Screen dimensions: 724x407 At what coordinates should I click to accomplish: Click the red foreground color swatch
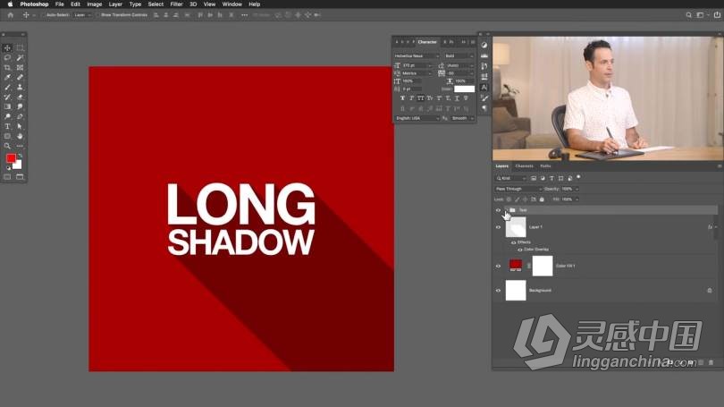pyautogui.click(x=11, y=158)
